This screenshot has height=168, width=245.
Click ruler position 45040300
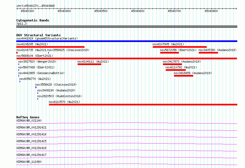click(27, 11)
